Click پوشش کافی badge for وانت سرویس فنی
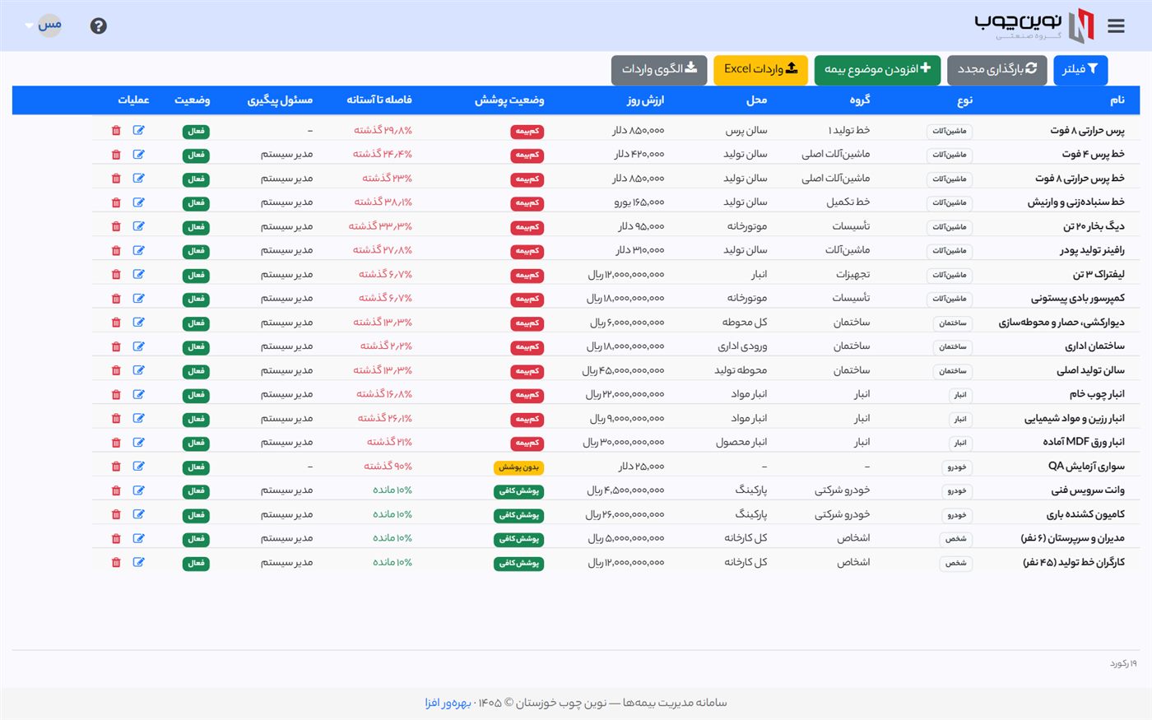The width and height of the screenshot is (1152, 720). pyautogui.click(x=518, y=491)
